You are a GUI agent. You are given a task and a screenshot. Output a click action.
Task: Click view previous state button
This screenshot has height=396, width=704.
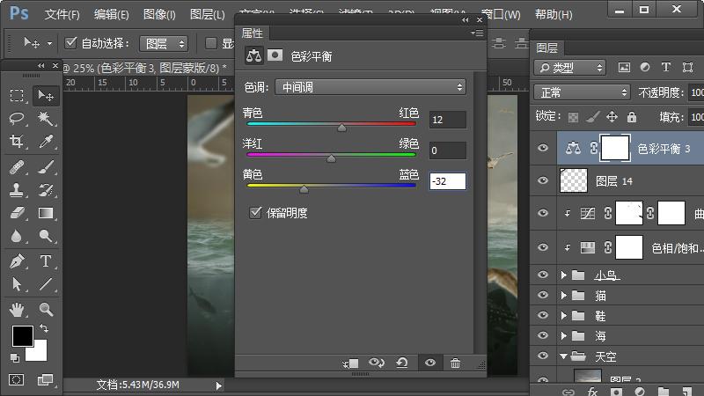point(377,363)
